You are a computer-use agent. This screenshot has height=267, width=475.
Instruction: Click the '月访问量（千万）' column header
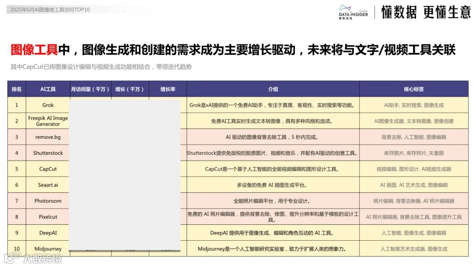pyautogui.click(x=90, y=89)
